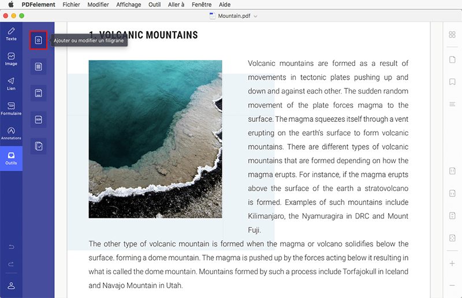Screen dimensions: 462x298
Task: Click the OCR tool icon
Action: (38, 120)
